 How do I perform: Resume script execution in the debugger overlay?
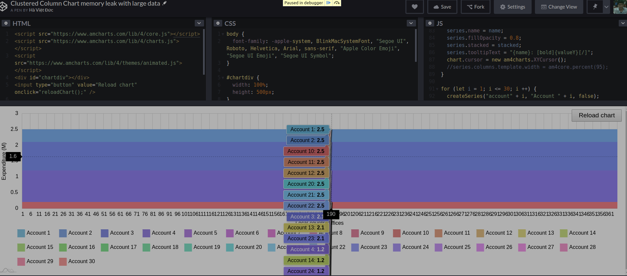click(x=329, y=3)
